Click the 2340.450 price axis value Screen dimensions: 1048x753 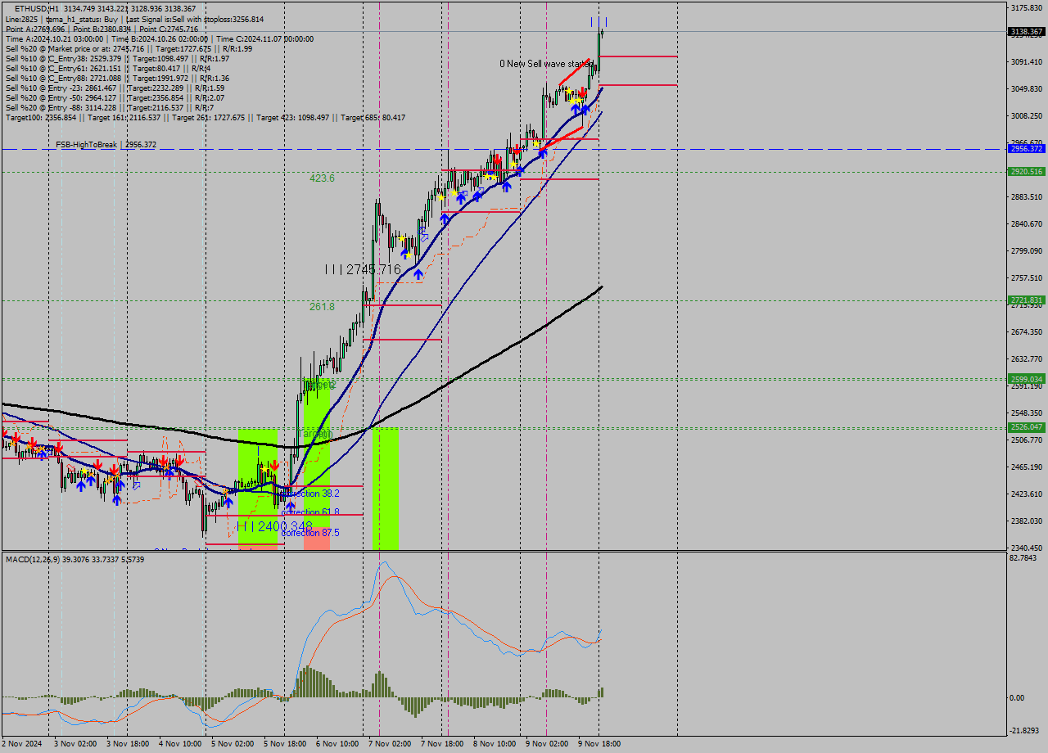coord(1026,548)
